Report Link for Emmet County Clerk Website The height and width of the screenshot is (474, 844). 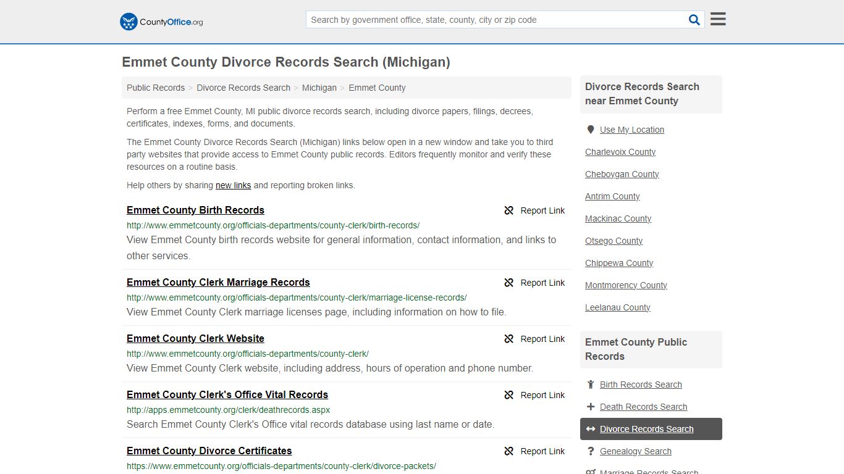[534, 339]
